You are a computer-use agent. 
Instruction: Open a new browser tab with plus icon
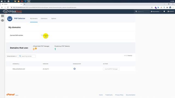[25, 4]
